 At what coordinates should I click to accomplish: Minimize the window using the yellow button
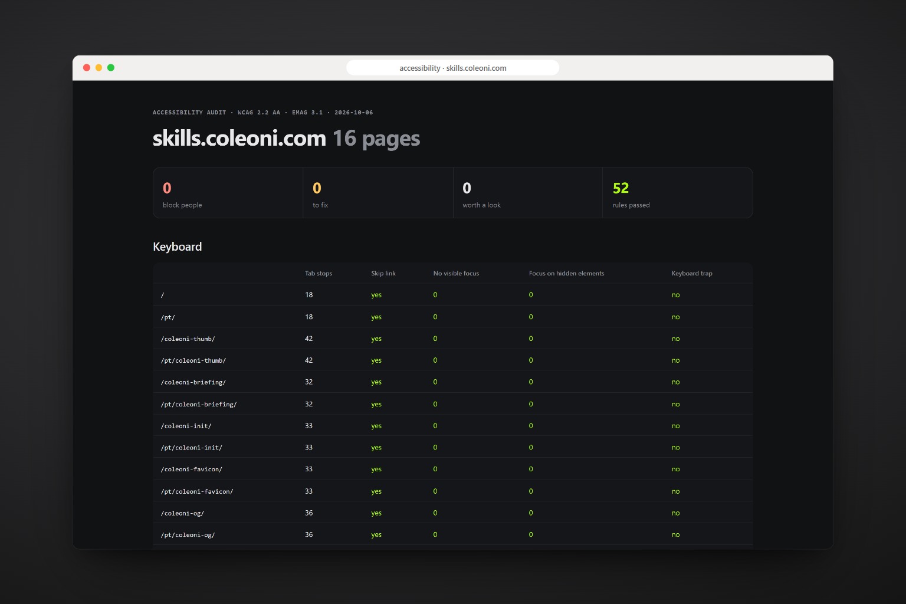click(99, 68)
